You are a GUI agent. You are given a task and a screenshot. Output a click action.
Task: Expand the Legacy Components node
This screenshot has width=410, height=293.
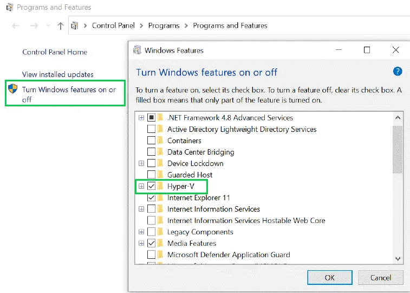[141, 232]
